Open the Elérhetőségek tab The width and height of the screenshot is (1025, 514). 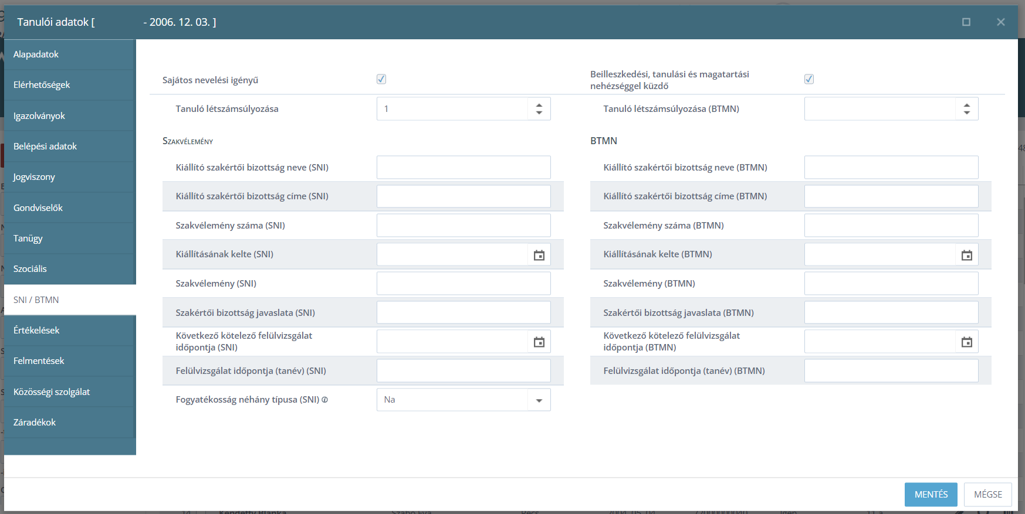(70, 85)
